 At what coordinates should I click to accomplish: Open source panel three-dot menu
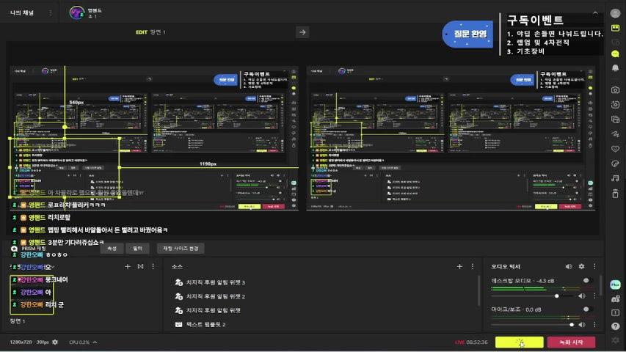pos(473,266)
